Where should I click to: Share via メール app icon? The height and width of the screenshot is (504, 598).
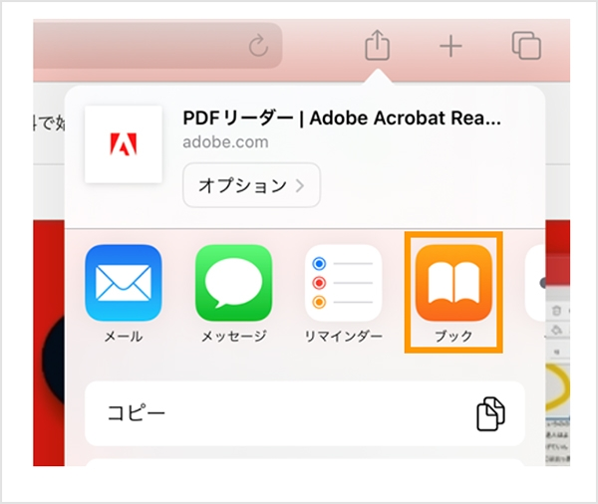click(124, 283)
